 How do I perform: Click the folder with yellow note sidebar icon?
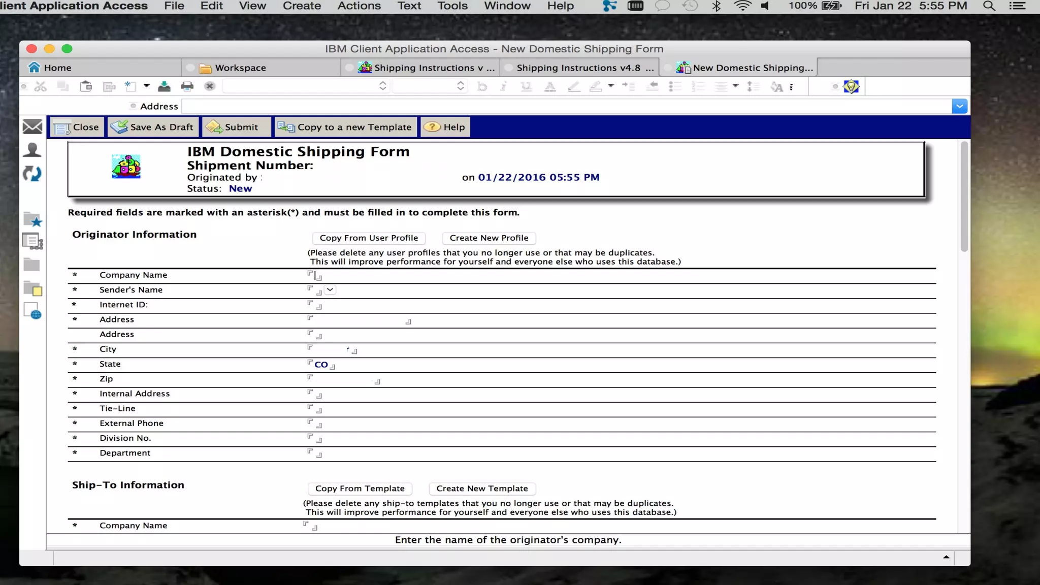pyautogui.click(x=32, y=288)
